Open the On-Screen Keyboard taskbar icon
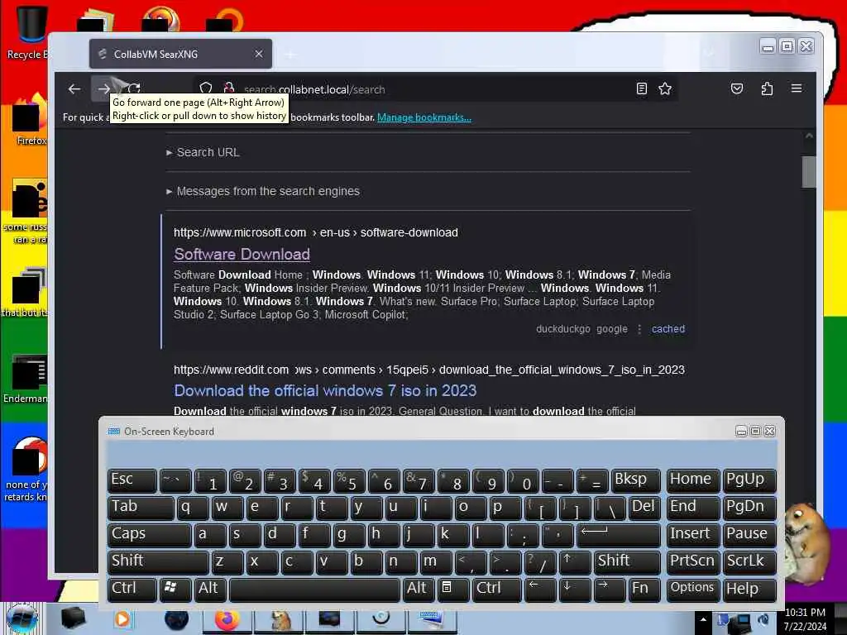Screen dimensions: 847x635 pyautogui.click(x=433, y=619)
